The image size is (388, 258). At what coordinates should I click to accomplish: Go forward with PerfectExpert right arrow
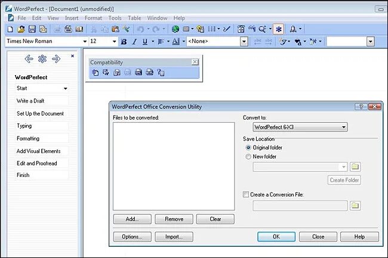click(56, 59)
